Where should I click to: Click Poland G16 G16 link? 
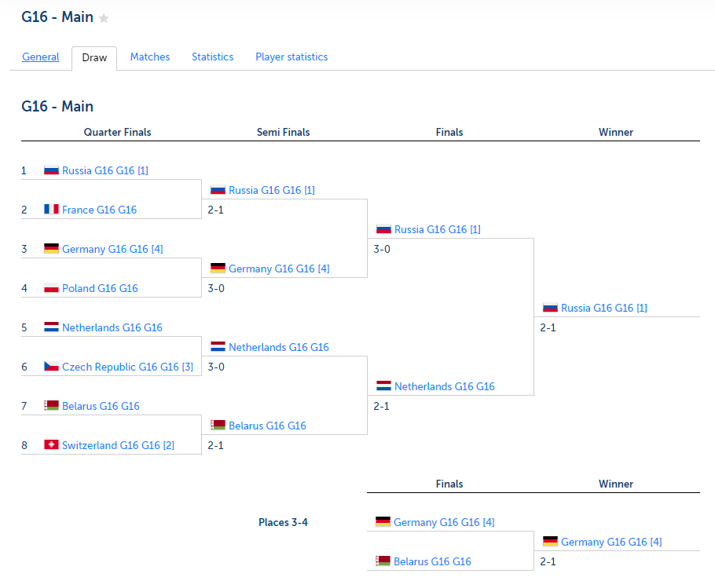pyautogui.click(x=100, y=288)
